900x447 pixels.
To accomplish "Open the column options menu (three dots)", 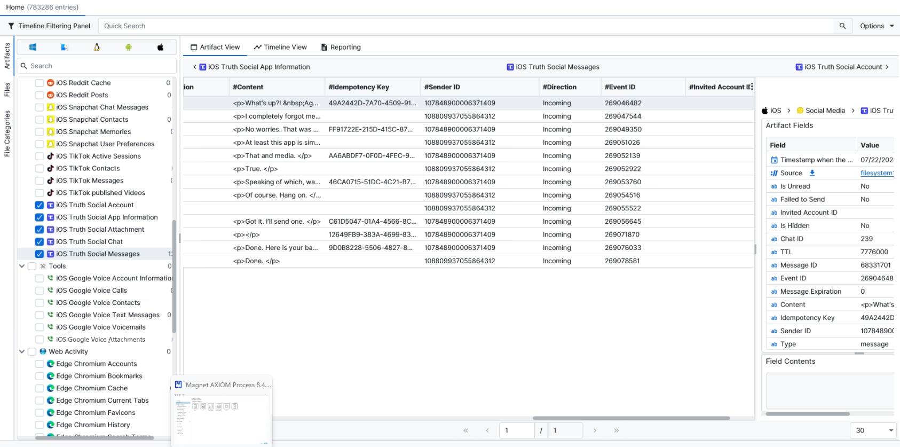I will (x=752, y=87).
